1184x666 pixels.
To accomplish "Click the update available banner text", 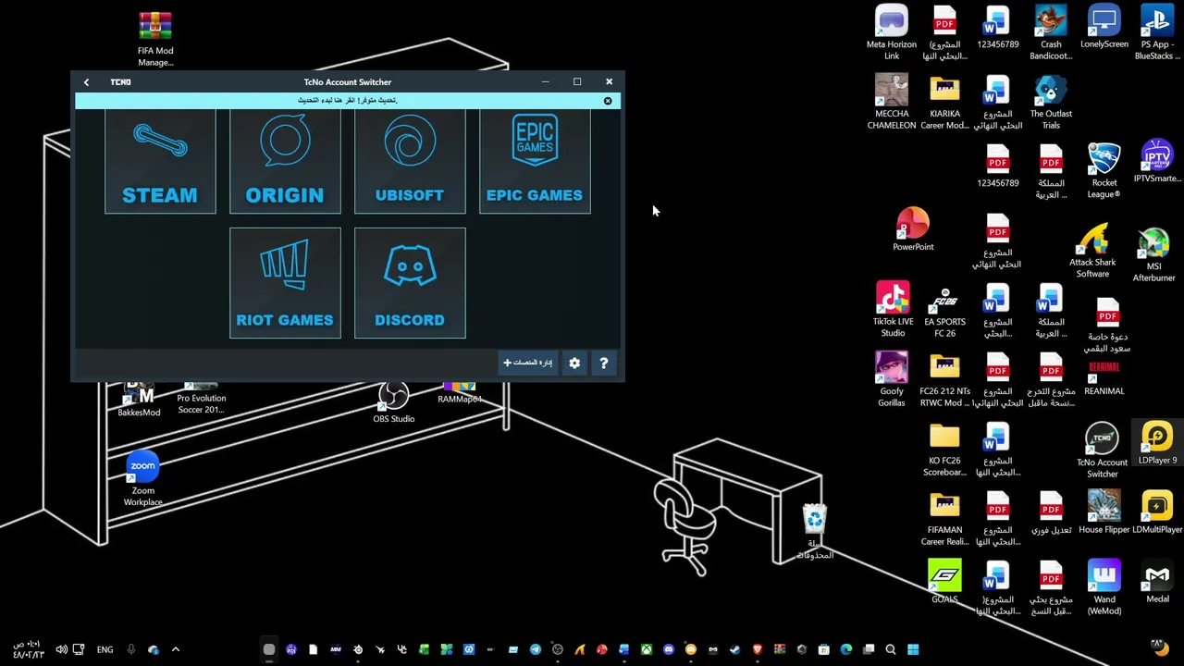I will pos(347,100).
